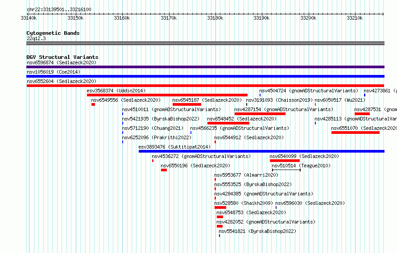
Task: Click the nsv5712190 (Chuang2021) label
Action: tap(153, 128)
